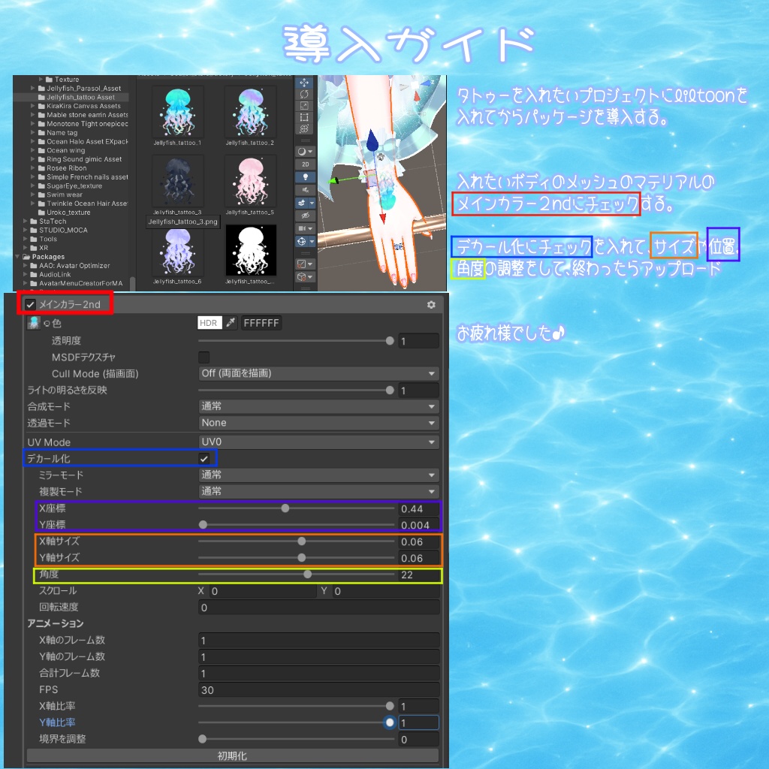769x769 pixels.
Task: Open the cube snap increment dropdown
Action: coord(305,276)
